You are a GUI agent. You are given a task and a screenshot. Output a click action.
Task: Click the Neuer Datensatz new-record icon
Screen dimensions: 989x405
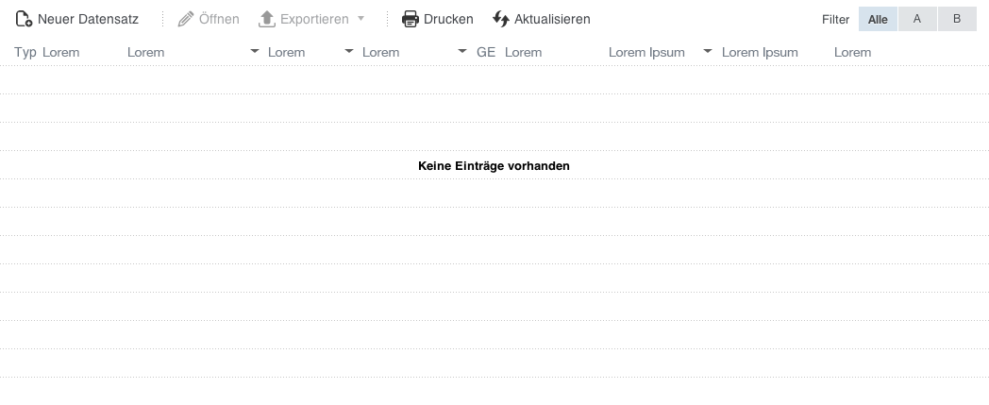(24, 19)
